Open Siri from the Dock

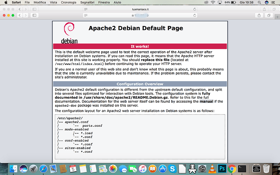[x=24, y=169]
